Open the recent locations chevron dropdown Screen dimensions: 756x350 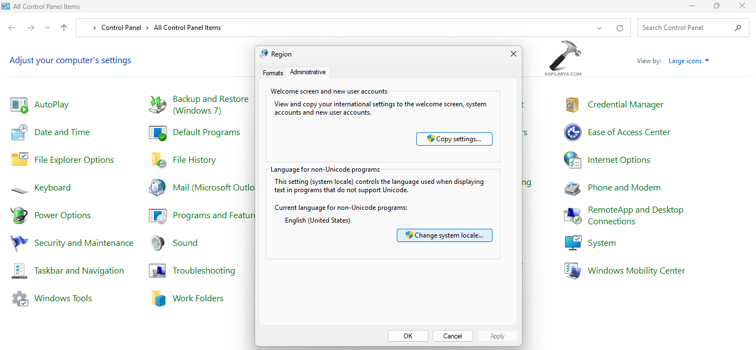48,28
